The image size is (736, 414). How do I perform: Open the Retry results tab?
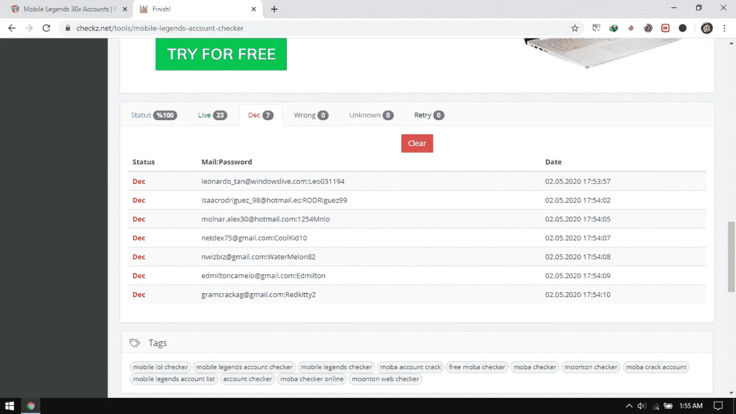coord(429,115)
